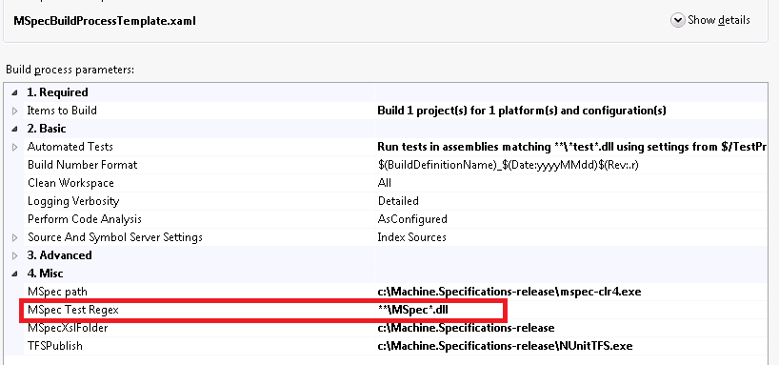
Task: Click the Show details link text
Action: pyautogui.click(x=719, y=20)
